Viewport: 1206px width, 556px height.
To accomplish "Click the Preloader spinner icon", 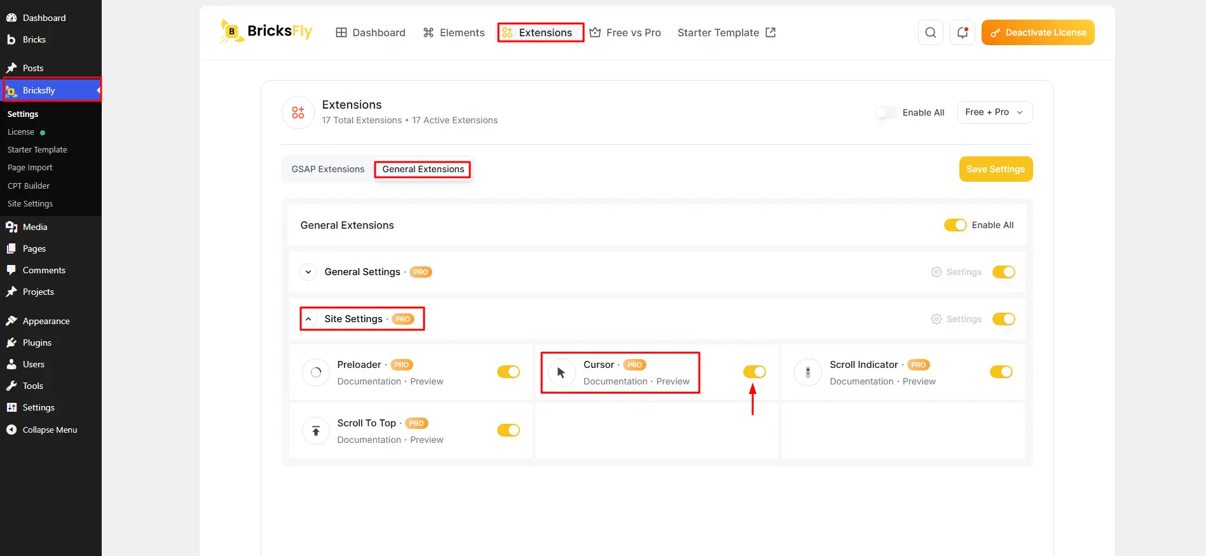I will tap(316, 372).
